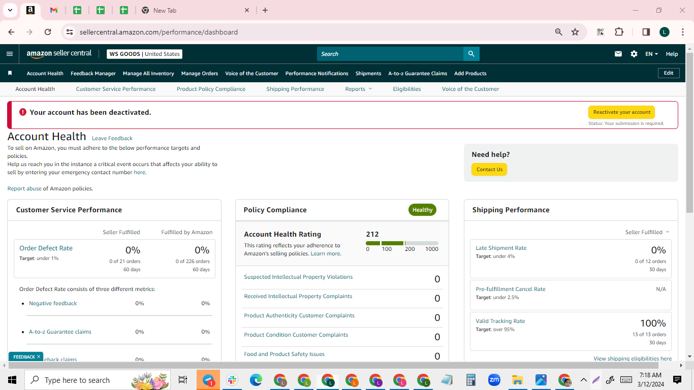Image resolution: width=694 pixels, height=390 pixels.
Task: Open the Chrome extensions puzzle icon
Action: pyautogui.click(x=619, y=32)
